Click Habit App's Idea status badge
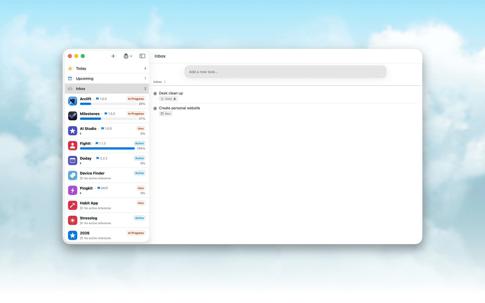This screenshot has width=485, height=303. 141,203
